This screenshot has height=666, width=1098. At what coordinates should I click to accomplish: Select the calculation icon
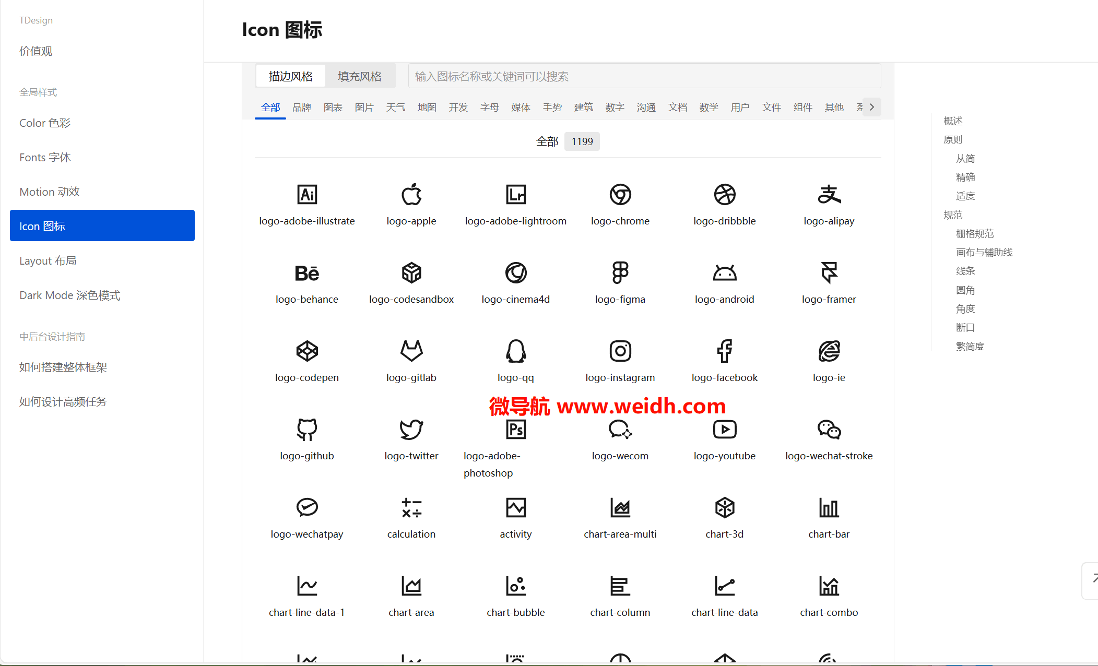click(411, 508)
